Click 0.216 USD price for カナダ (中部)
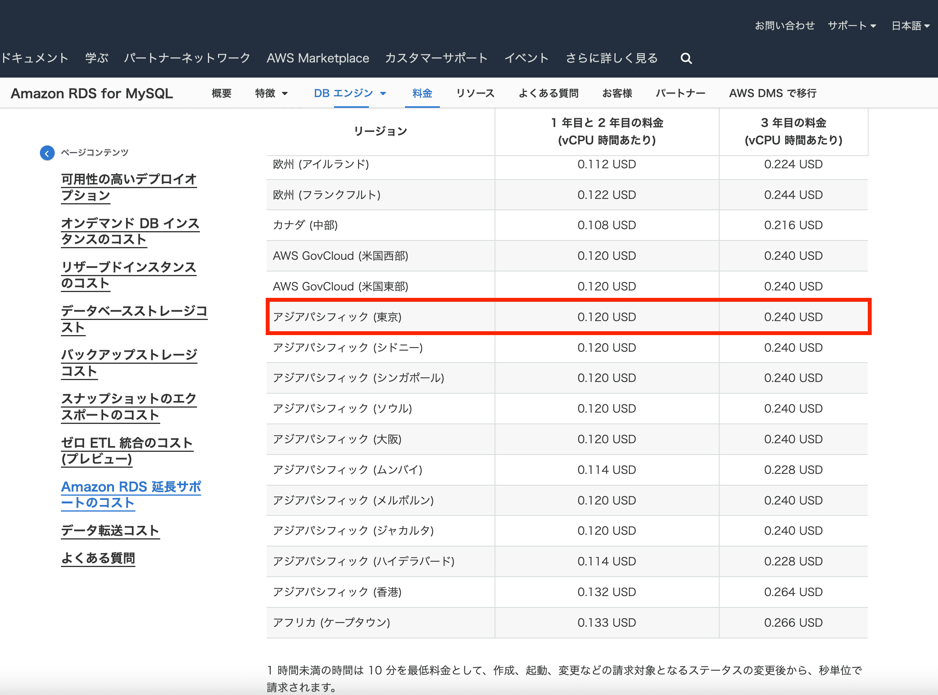 click(793, 225)
